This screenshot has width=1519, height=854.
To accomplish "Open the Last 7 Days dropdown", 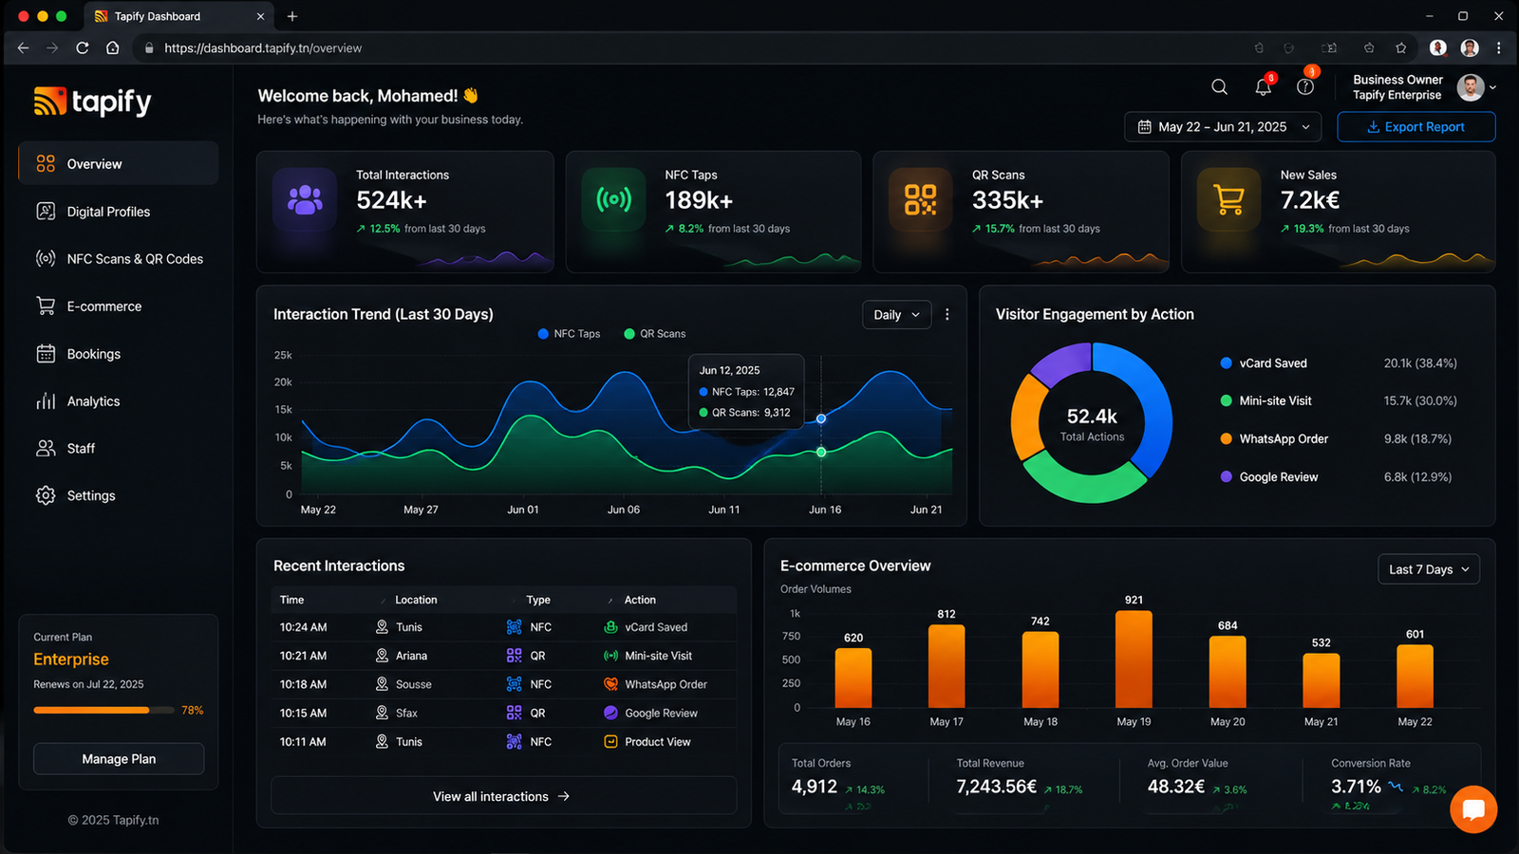I will (1429, 569).
